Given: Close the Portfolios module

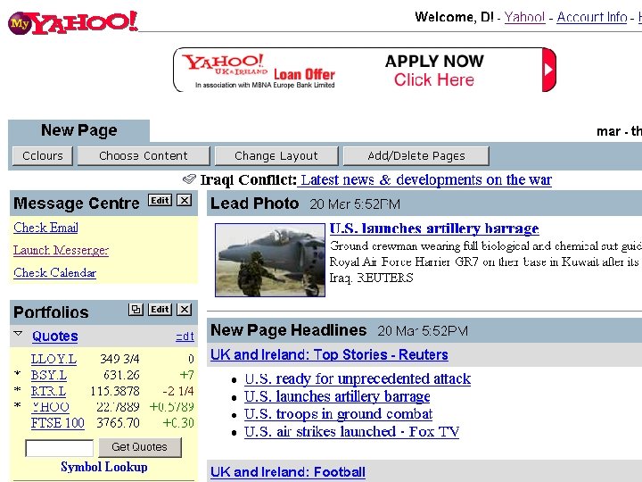Looking at the screenshot, I should tap(185, 310).
